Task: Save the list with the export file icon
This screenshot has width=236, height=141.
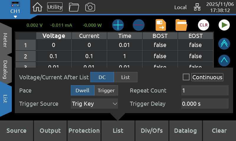Action: click(x=161, y=25)
